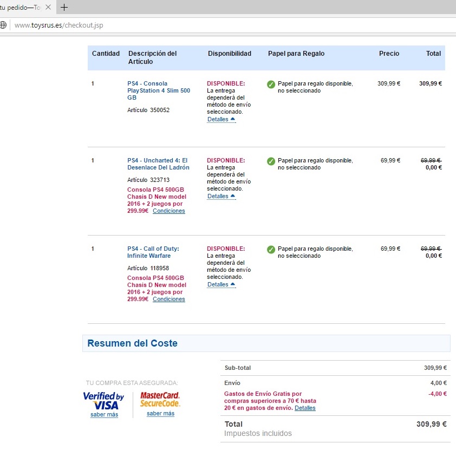
Task: Click the address bar URL field
Action: point(162,25)
